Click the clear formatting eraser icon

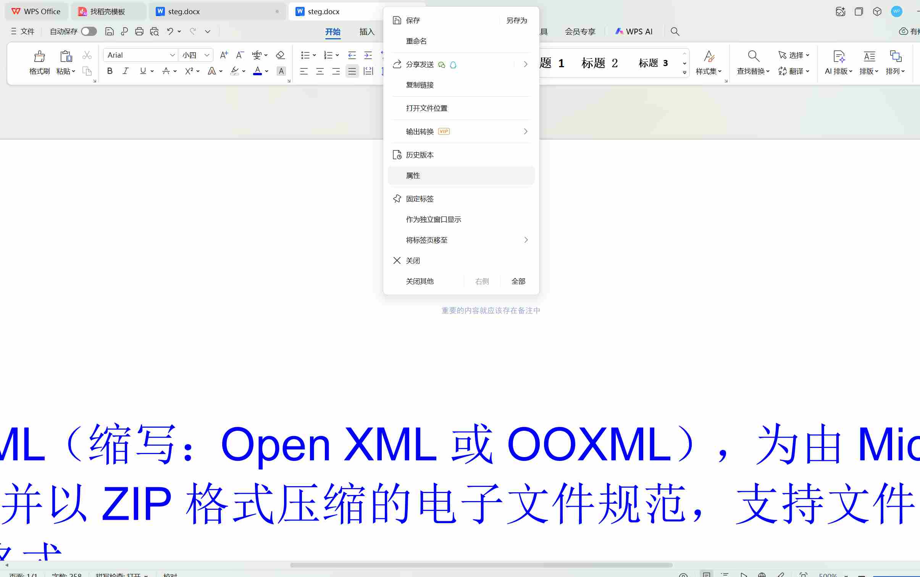pos(280,55)
